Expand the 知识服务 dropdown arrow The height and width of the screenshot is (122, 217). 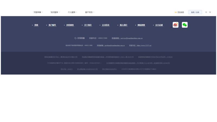point(59,12)
